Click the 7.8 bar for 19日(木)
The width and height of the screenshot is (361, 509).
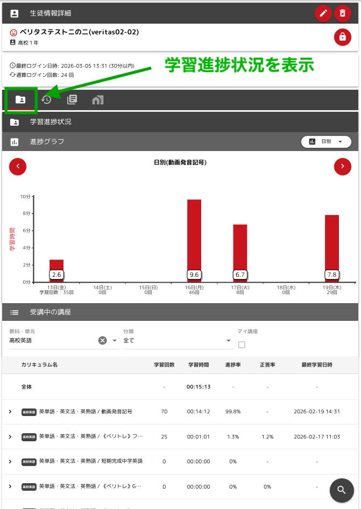(x=332, y=248)
